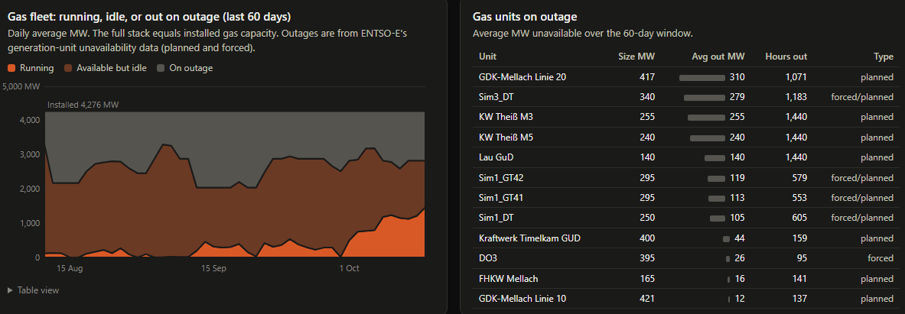Click the 15 Sep axis label
Image resolution: width=905 pixels, height=314 pixels.
coord(213,268)
